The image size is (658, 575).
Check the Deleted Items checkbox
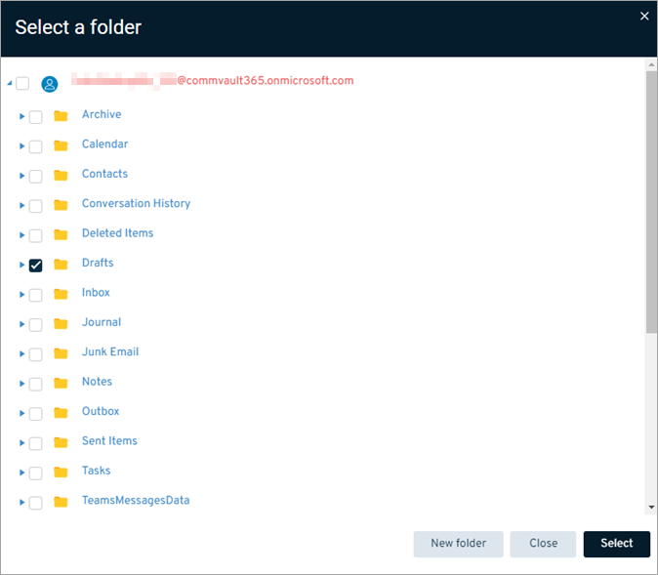tap(36, 236)
